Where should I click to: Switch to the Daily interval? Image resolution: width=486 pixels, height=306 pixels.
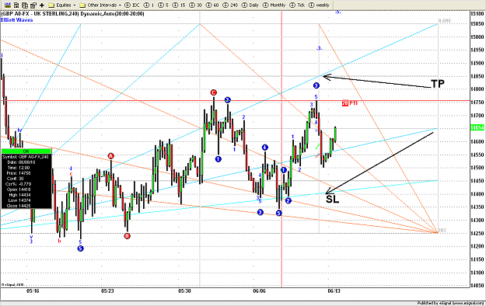[x=250, y=5]
